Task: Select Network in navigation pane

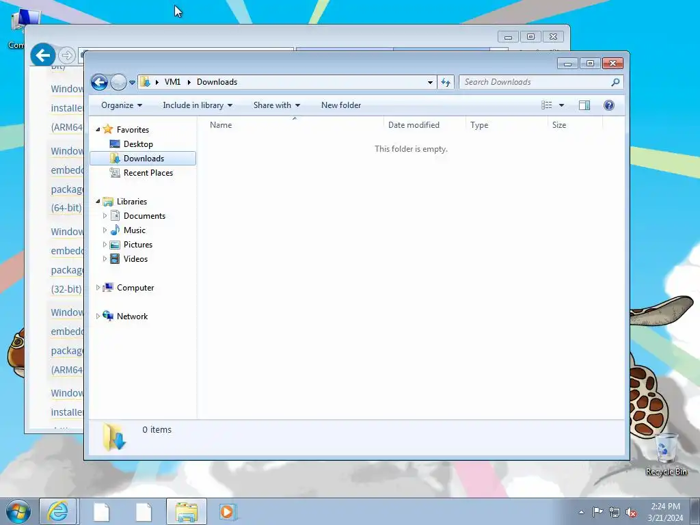Action: click(132, 316)
